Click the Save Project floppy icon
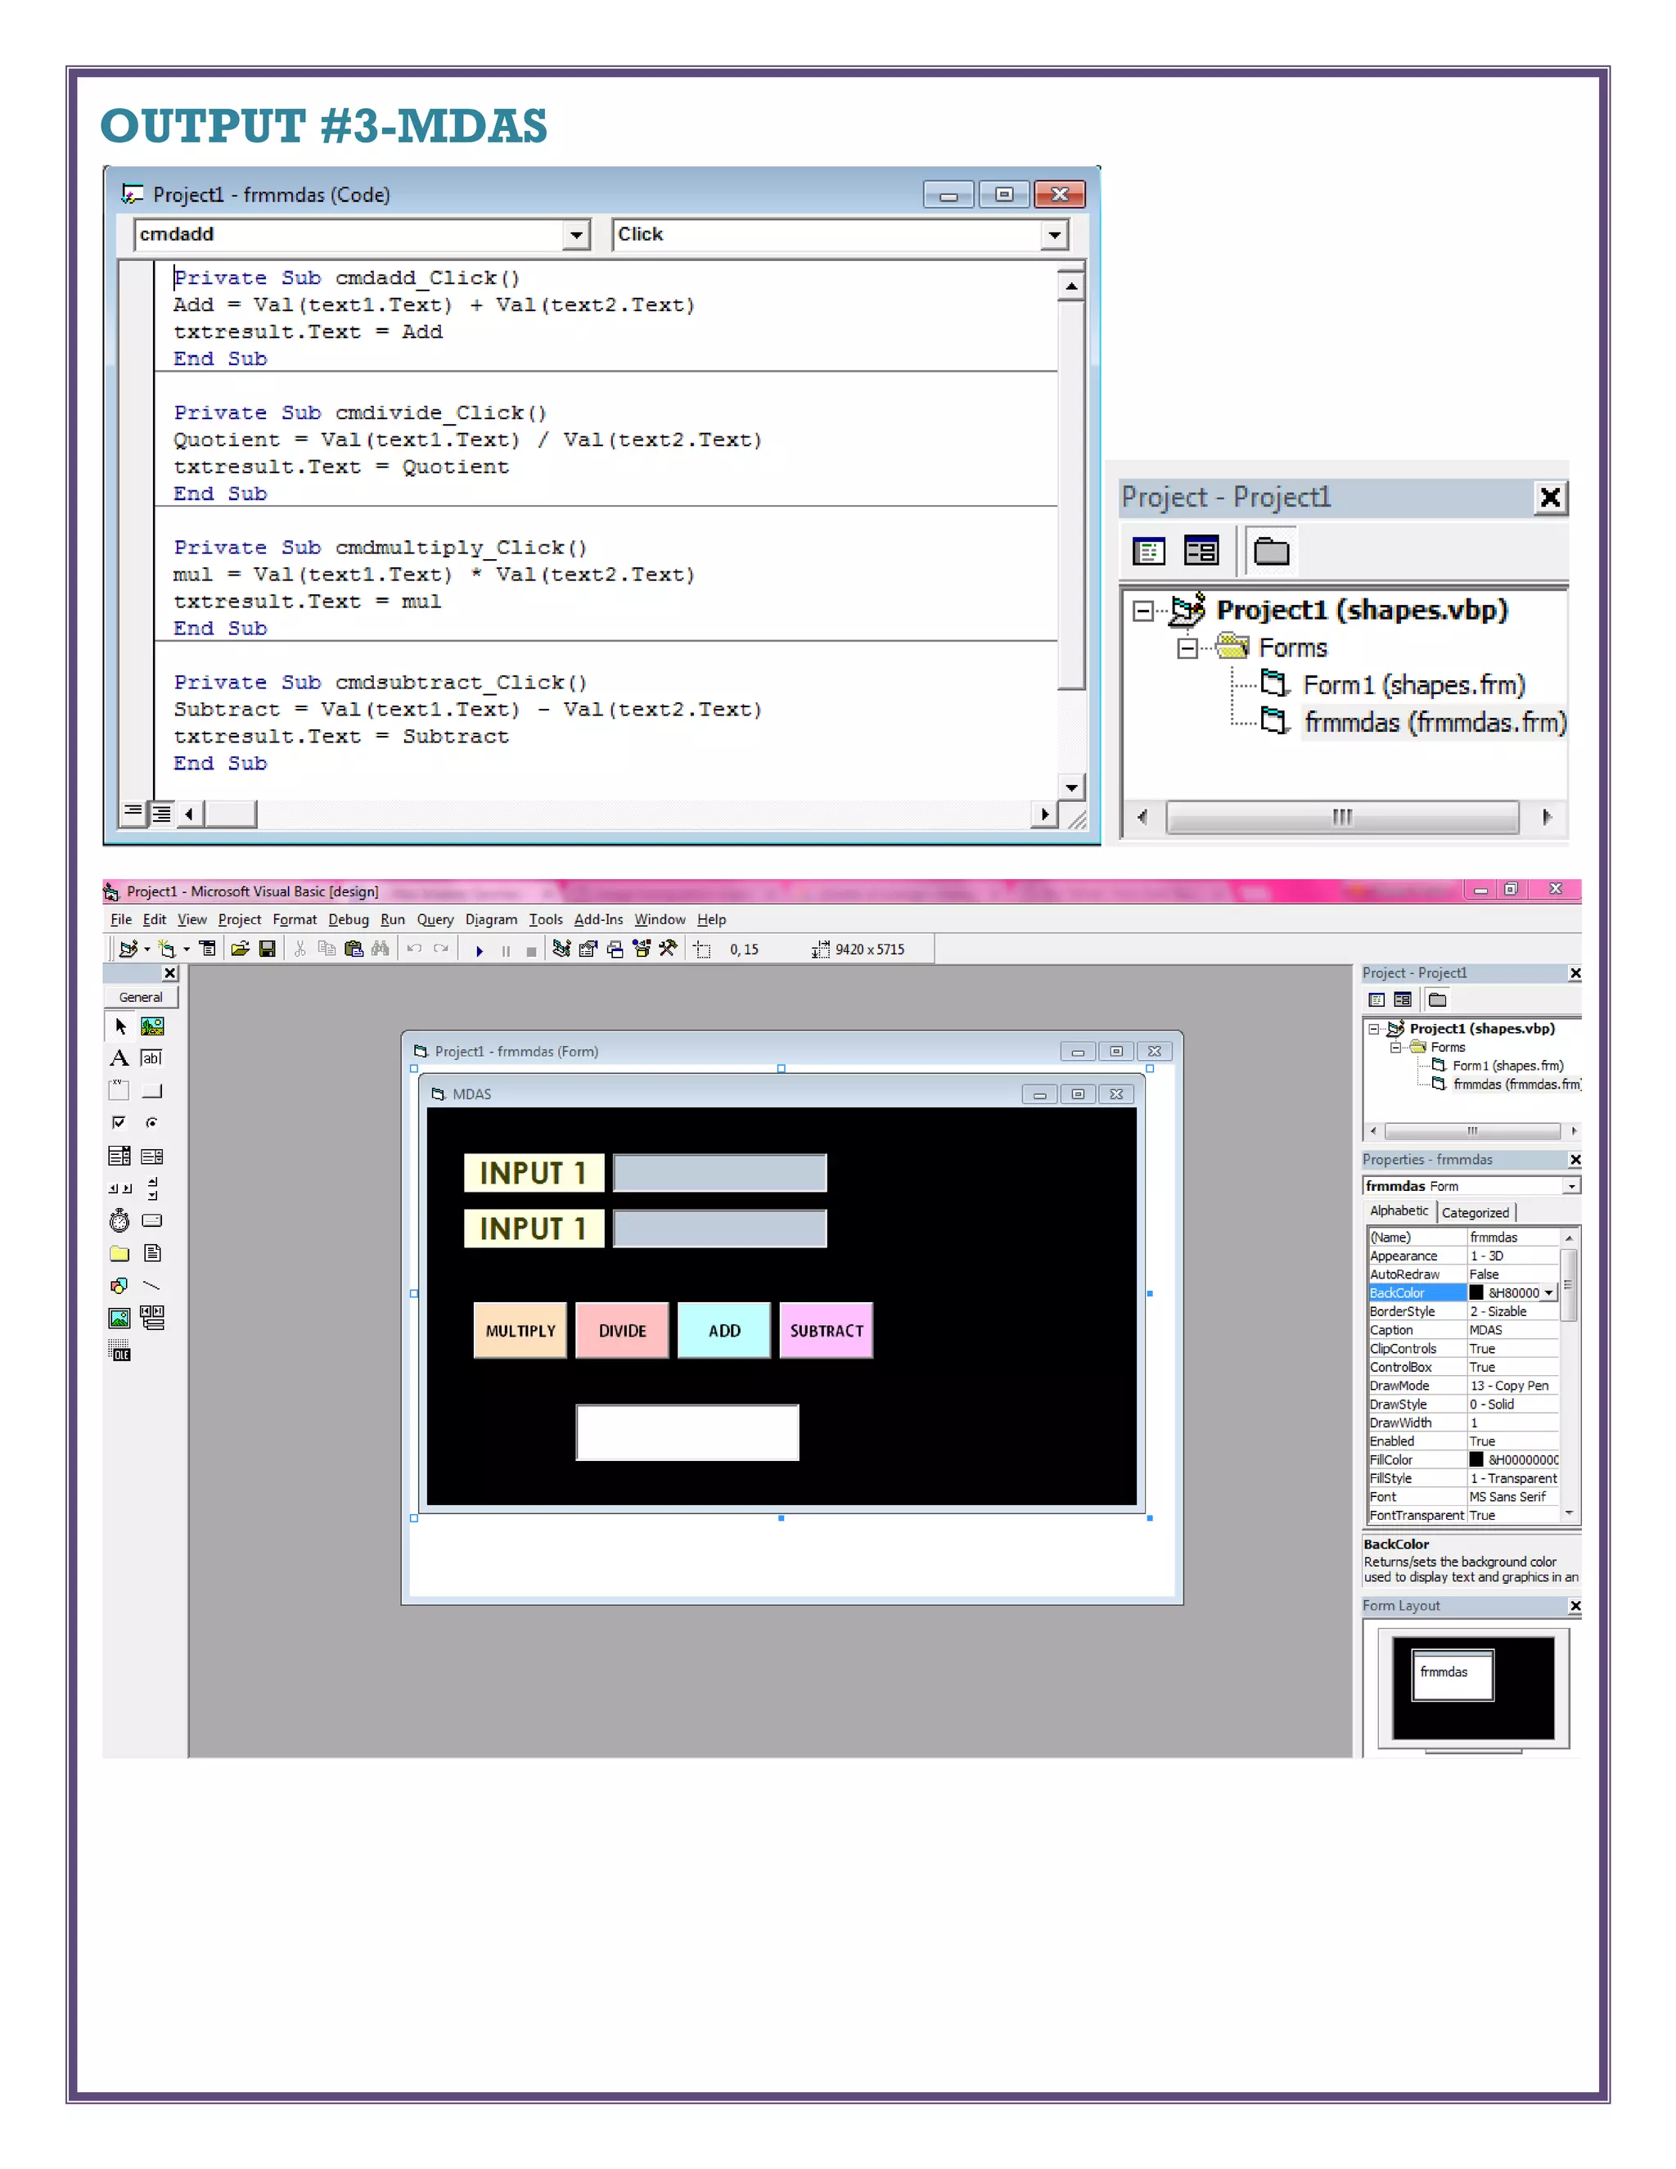The width and height of the screenshot is (1676, 2169). pos(267,949)
